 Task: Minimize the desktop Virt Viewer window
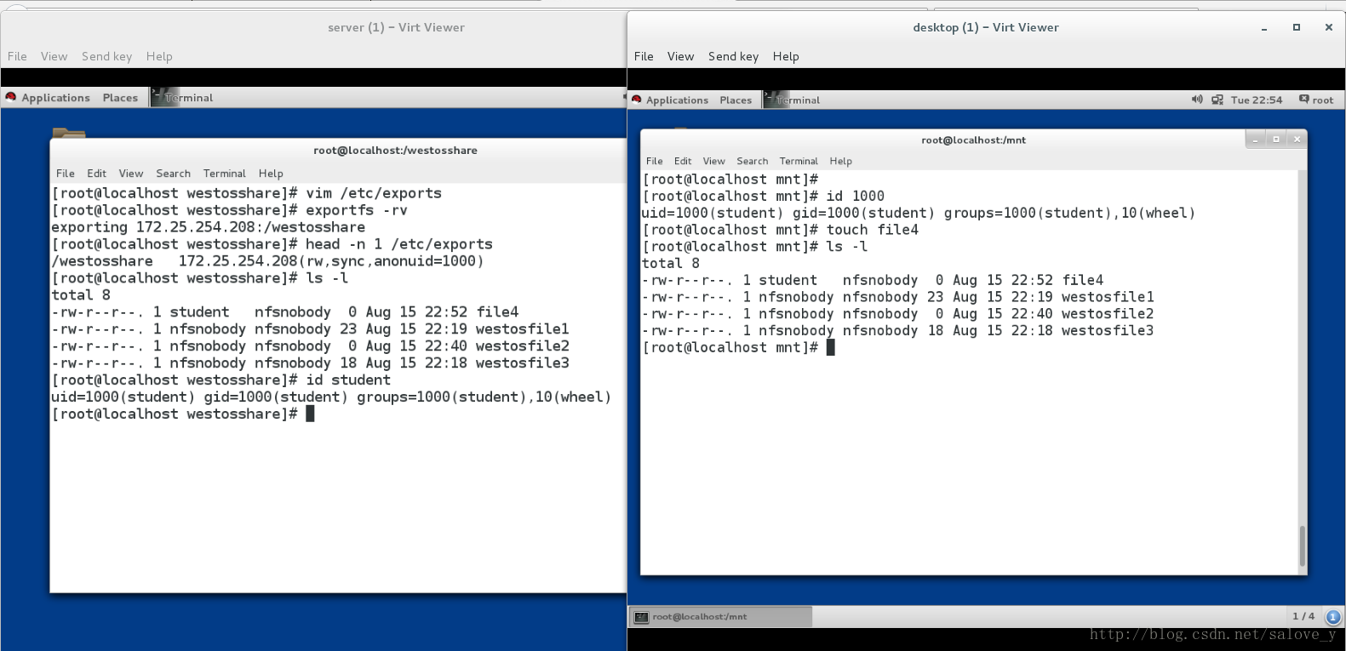pyautogui.click(x=1264, y=28)
